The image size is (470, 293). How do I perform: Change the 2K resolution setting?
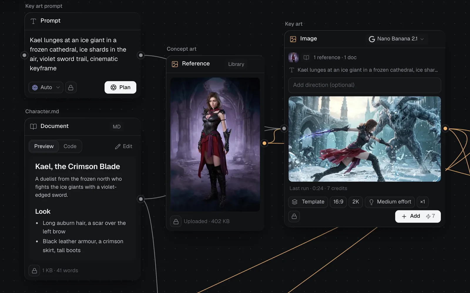356,202
